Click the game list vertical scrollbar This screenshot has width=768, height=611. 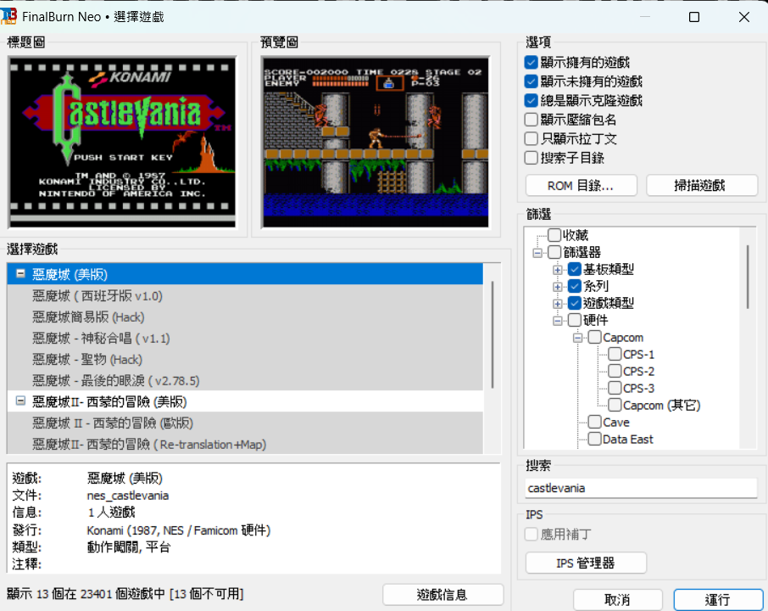[x=493, y=334]
